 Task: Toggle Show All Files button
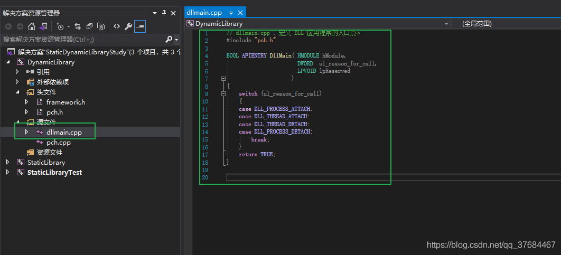pyautogui.click(x=101, y=26)
